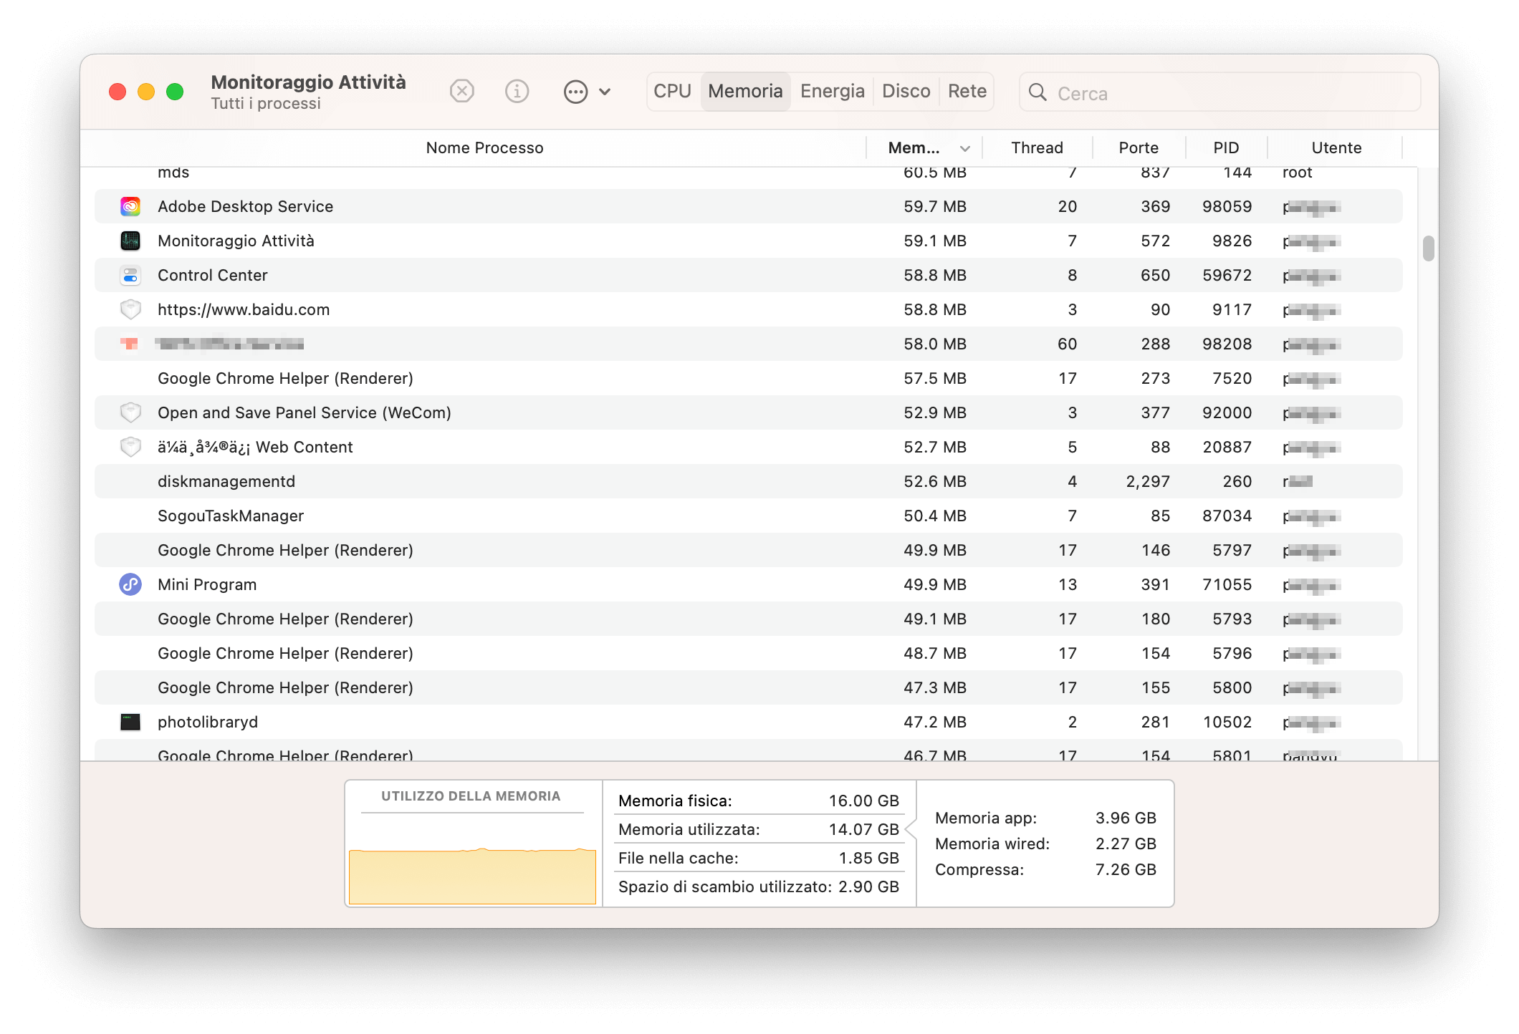Click the yellow minimize window button
Viewport: 1519px width, 1034px height.
[146, 92]
